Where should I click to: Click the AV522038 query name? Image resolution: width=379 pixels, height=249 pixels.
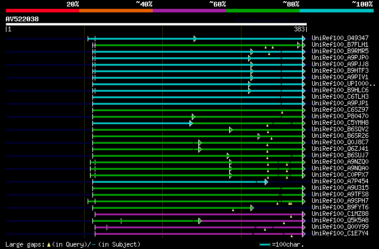23,19
